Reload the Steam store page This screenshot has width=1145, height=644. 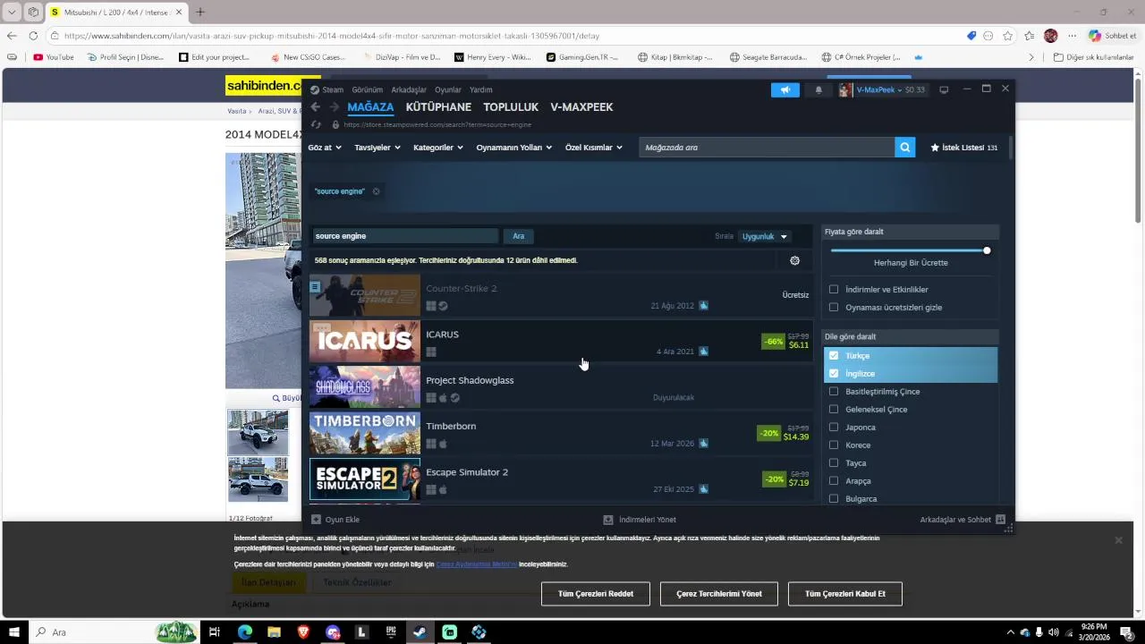click(x=316, y=124)
